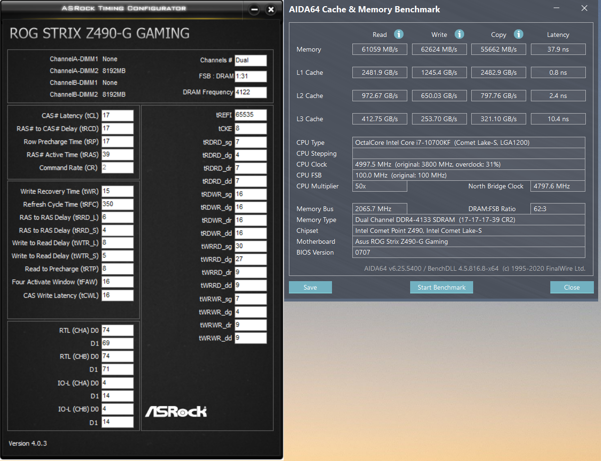Click the FSB : DRAM ratio field
601x461 pixels.
click(251, 76)
